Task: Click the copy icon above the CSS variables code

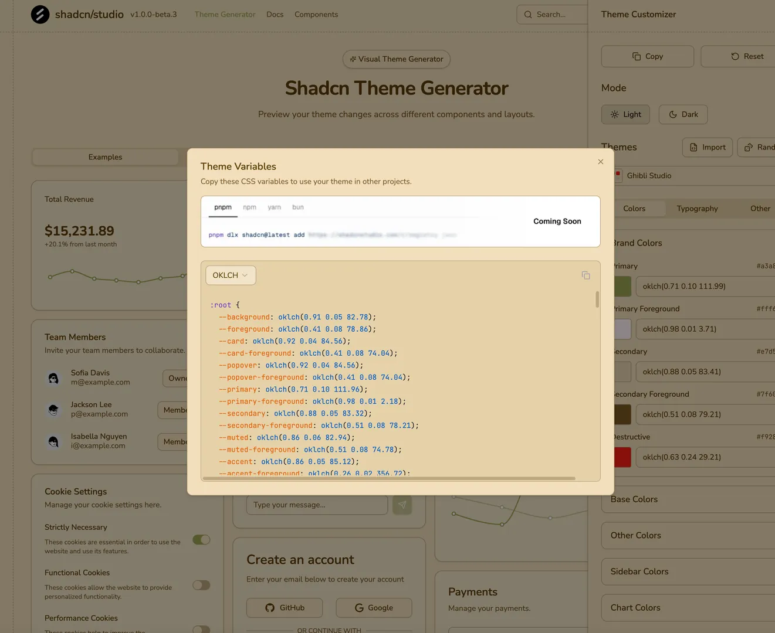Action: 586,275
